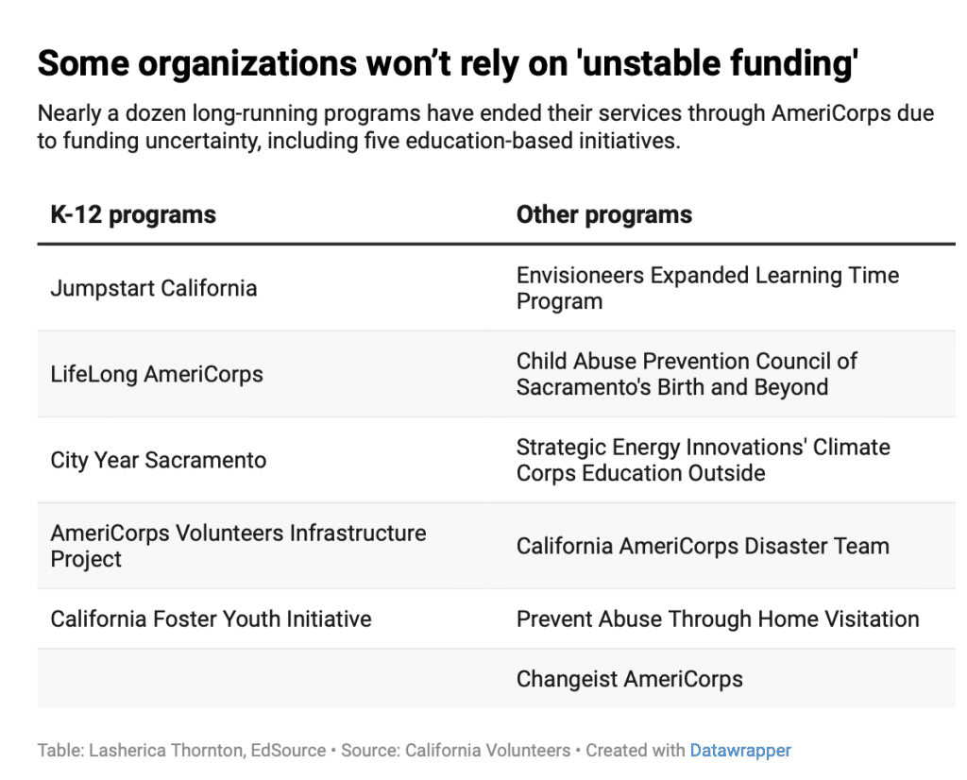Click the 'unstable funding' chart headline

coord(448,63)
